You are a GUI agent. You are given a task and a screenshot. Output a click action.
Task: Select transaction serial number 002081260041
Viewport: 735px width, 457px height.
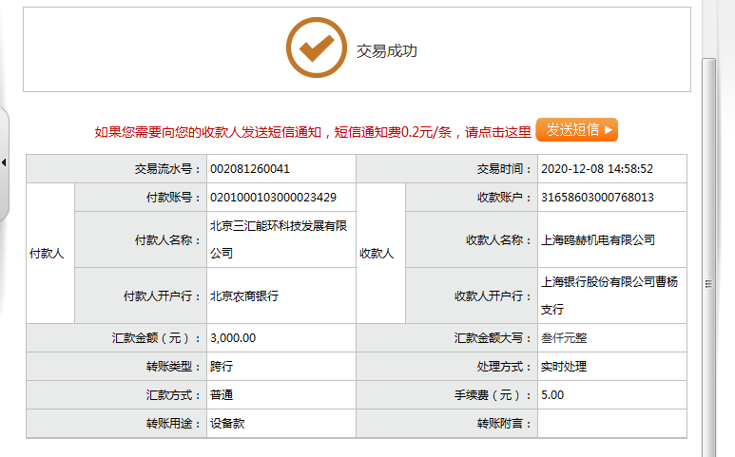[x=249, y=169]
